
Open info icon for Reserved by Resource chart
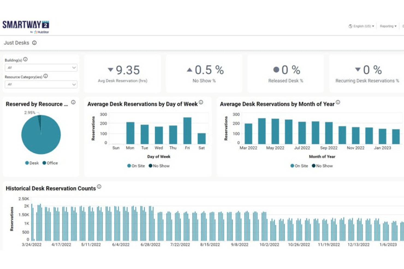[x=73, y=102]
